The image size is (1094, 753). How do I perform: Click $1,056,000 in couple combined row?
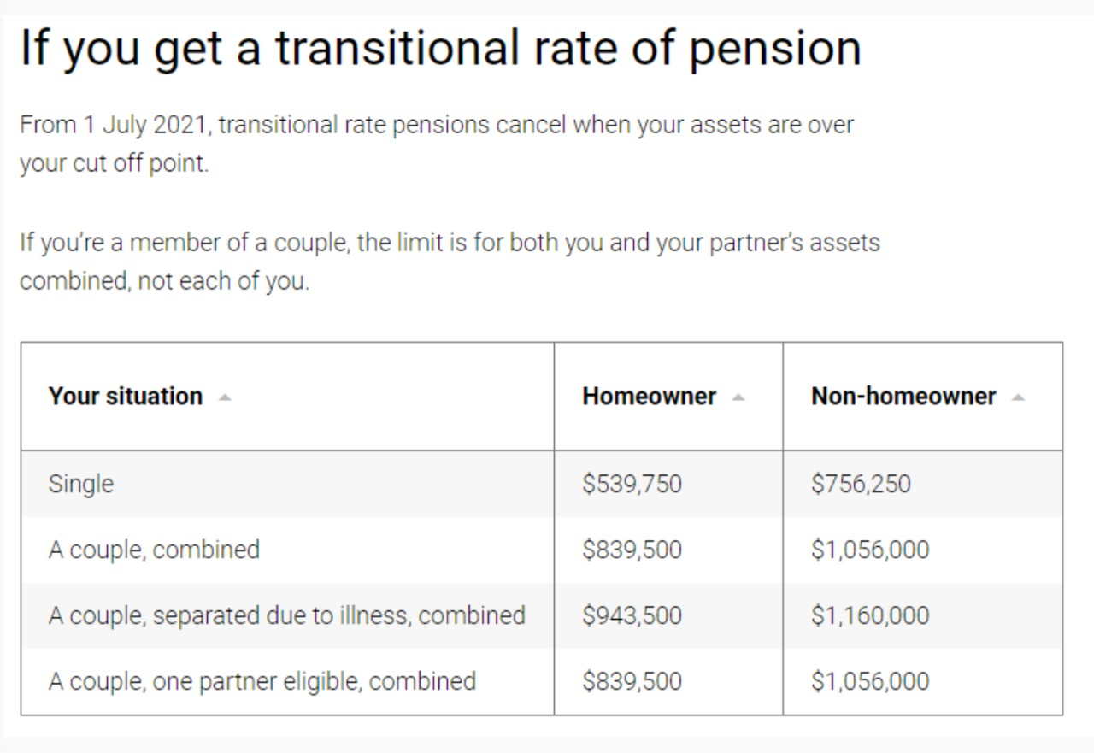pos(870,550)
